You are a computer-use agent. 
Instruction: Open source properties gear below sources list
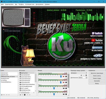click(x=25, y=95)
